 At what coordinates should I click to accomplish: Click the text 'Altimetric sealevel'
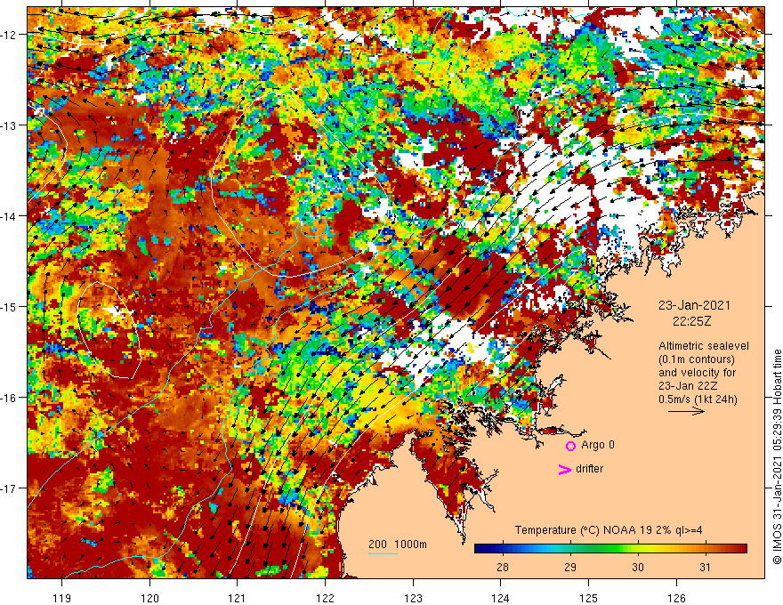tap(704, 346)
